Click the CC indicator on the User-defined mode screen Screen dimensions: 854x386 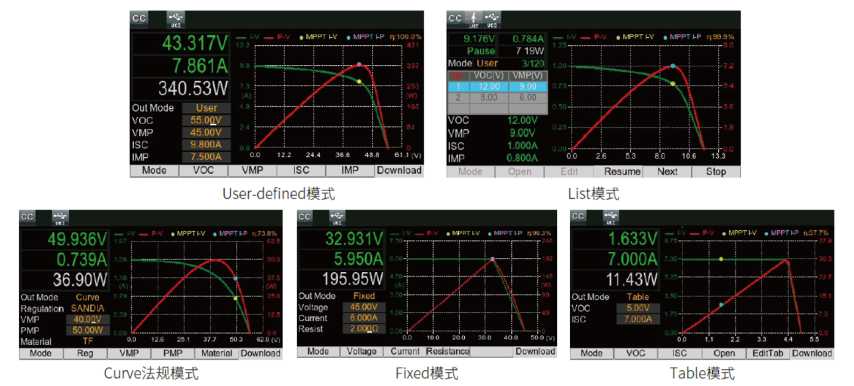(x=139, y=18)
